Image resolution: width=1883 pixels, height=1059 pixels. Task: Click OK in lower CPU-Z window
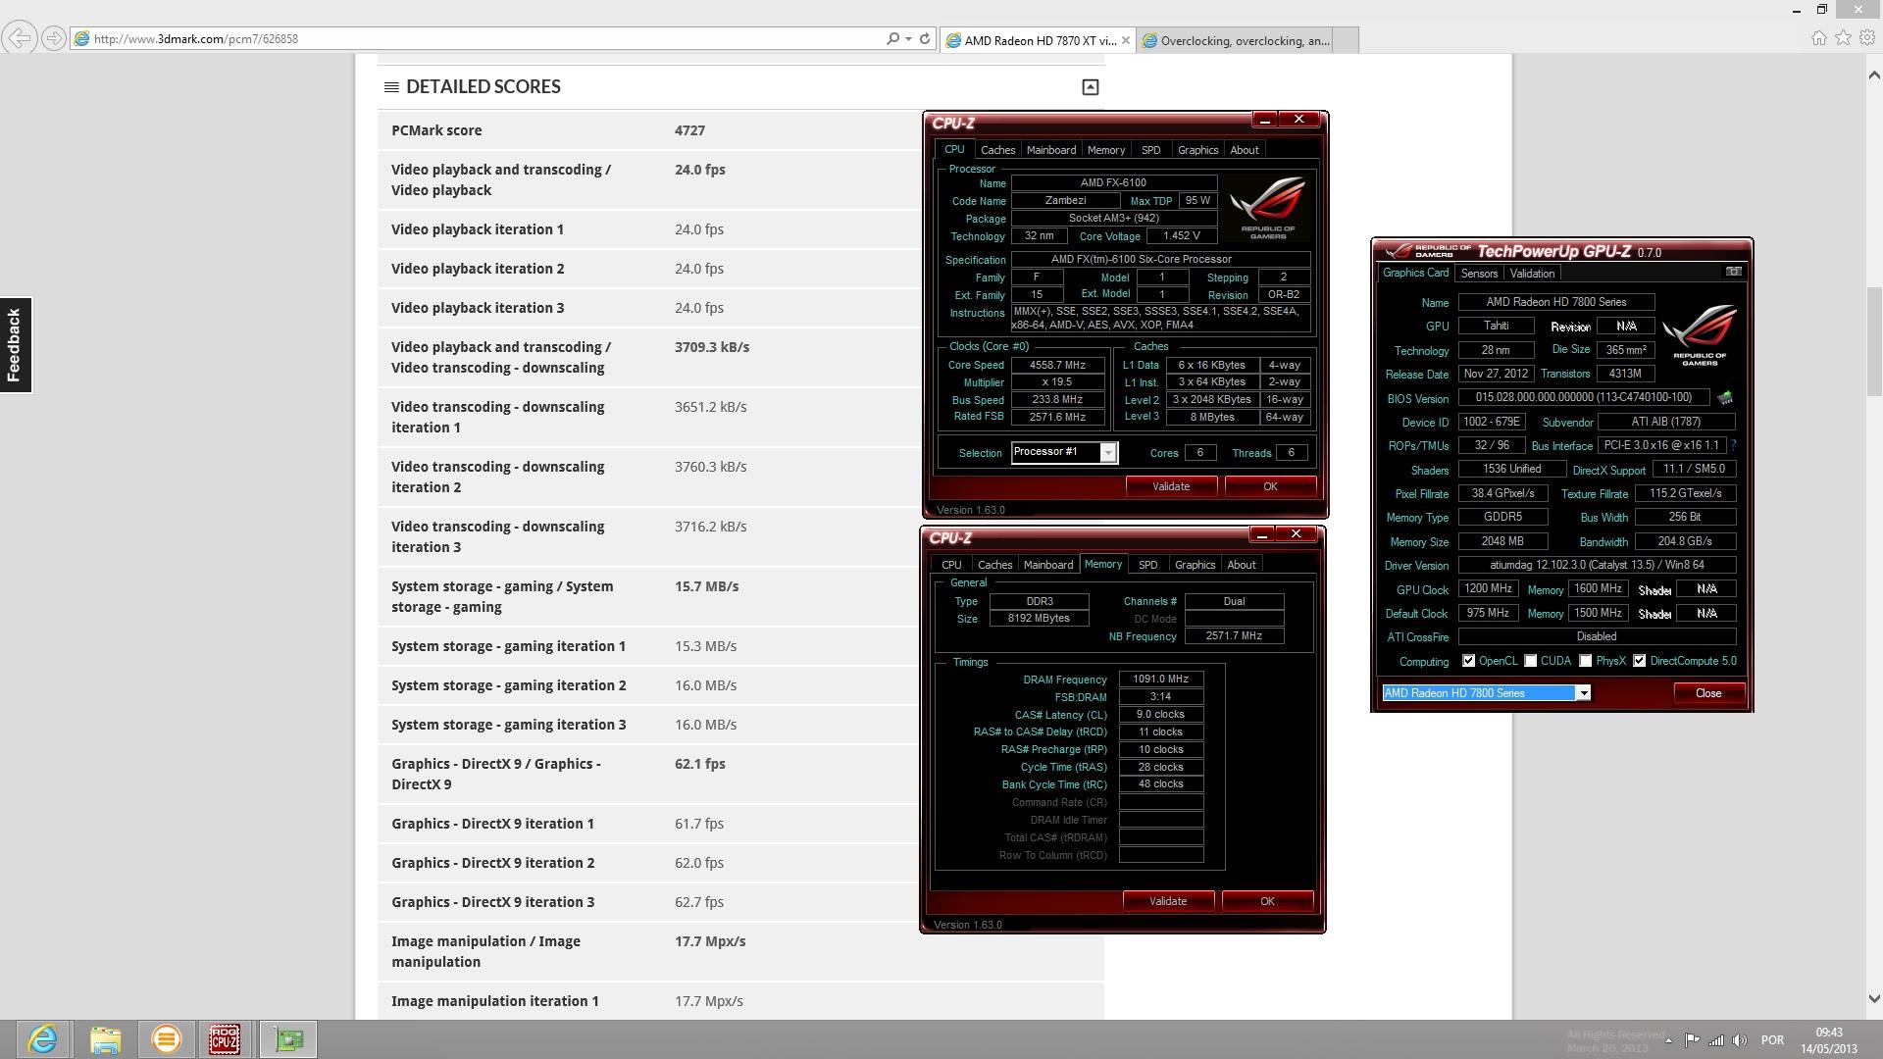pyautogui.click(x=1267, y=901)
